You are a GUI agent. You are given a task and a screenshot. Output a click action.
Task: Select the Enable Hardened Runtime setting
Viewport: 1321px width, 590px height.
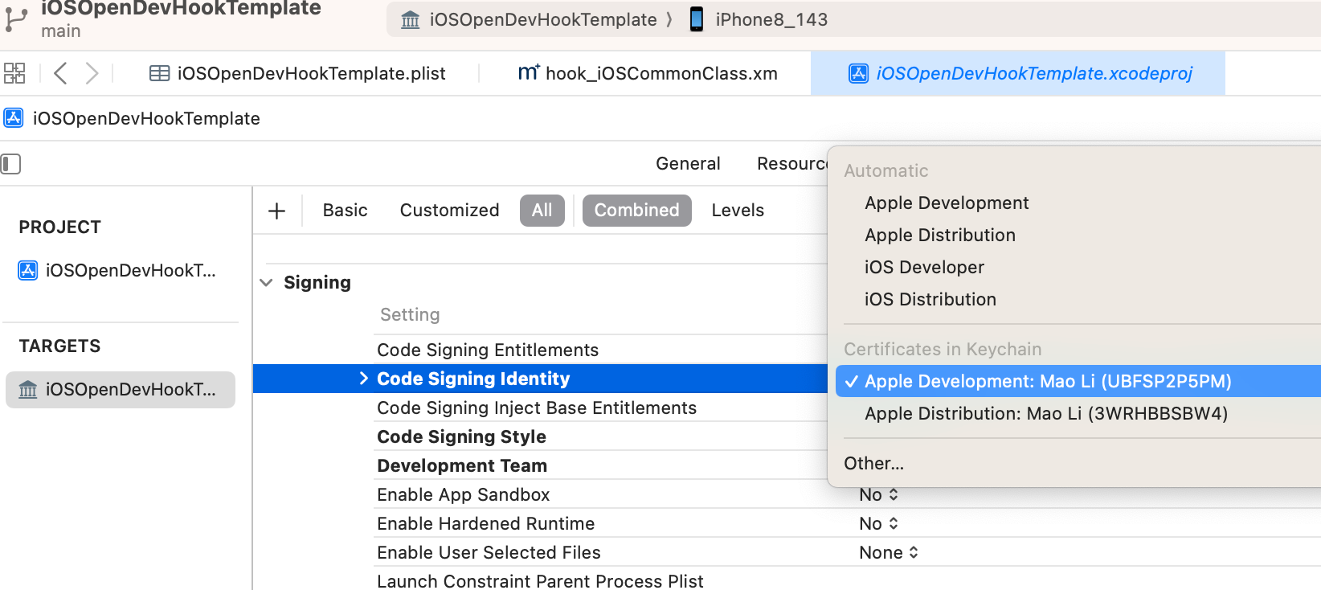pos(486,524)
